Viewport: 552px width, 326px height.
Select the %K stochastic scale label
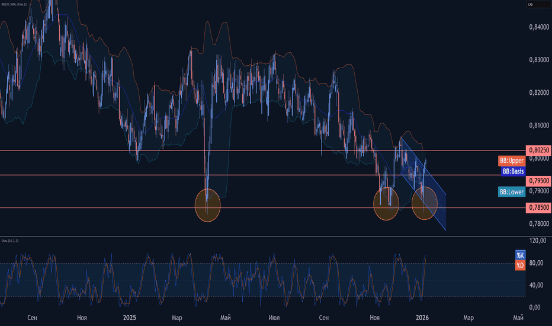(520, 255)
